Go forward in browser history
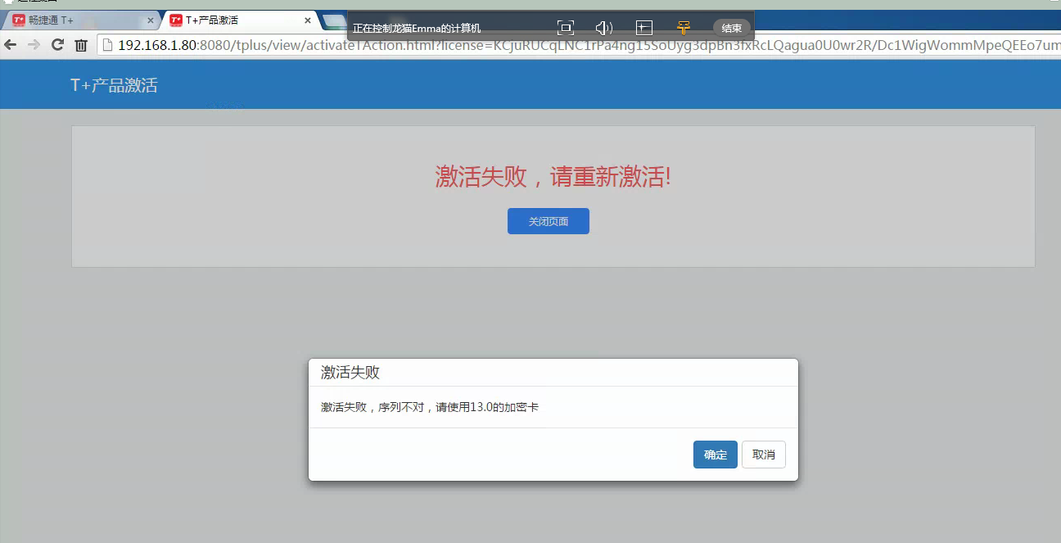The width and height of the screenshot is (1061, 543). [34, 45]
